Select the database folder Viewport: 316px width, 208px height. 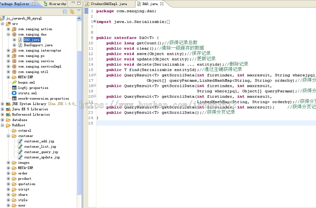(20, 119)
